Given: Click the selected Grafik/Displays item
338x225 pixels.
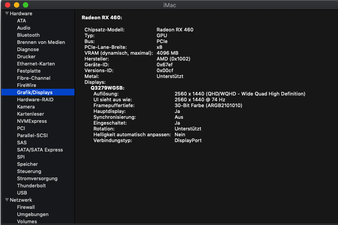Looking at the screenshot, I should [x=35, y=92].
